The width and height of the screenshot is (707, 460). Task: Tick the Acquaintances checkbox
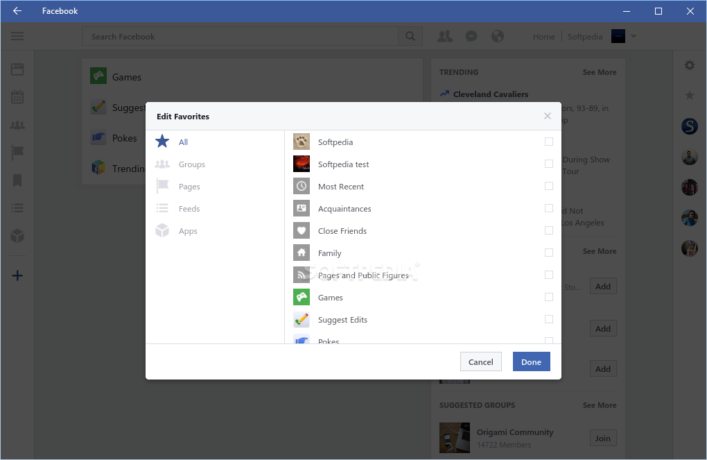pos(549,208)
